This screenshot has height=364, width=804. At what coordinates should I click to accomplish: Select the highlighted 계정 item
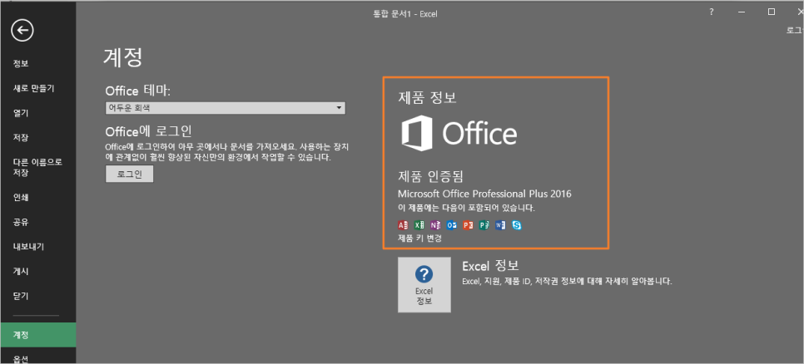(x=38, y=336)
